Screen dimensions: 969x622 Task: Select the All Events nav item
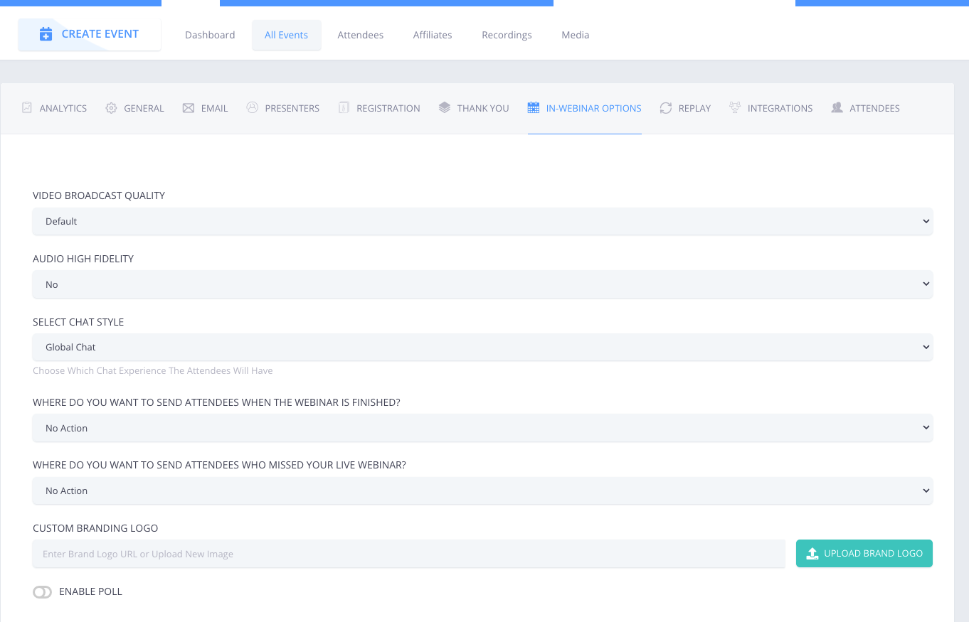[x=287, y=35]
